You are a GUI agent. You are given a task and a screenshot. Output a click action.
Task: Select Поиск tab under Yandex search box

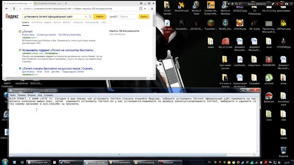click(26, 22)
